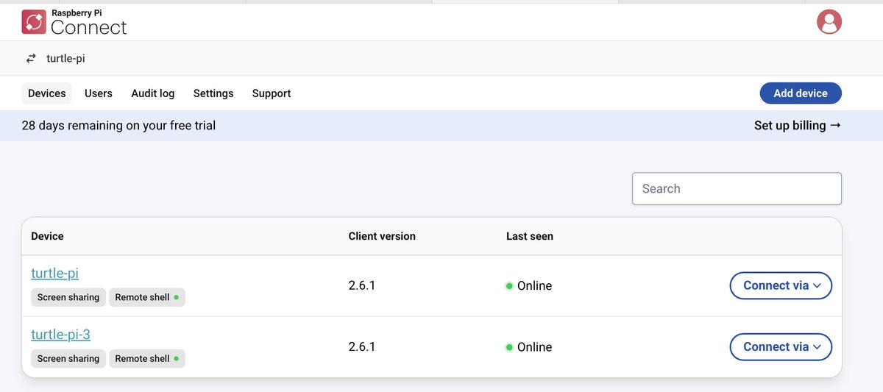Click version 2.6.1 in turtle-pi row
Screen dimensions: 883x392
coord(362,285)
